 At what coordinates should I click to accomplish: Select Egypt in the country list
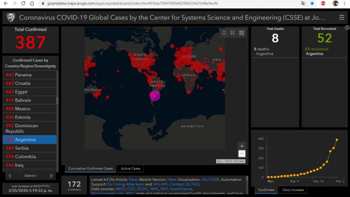pyautogui.click(x=30, y=91)
